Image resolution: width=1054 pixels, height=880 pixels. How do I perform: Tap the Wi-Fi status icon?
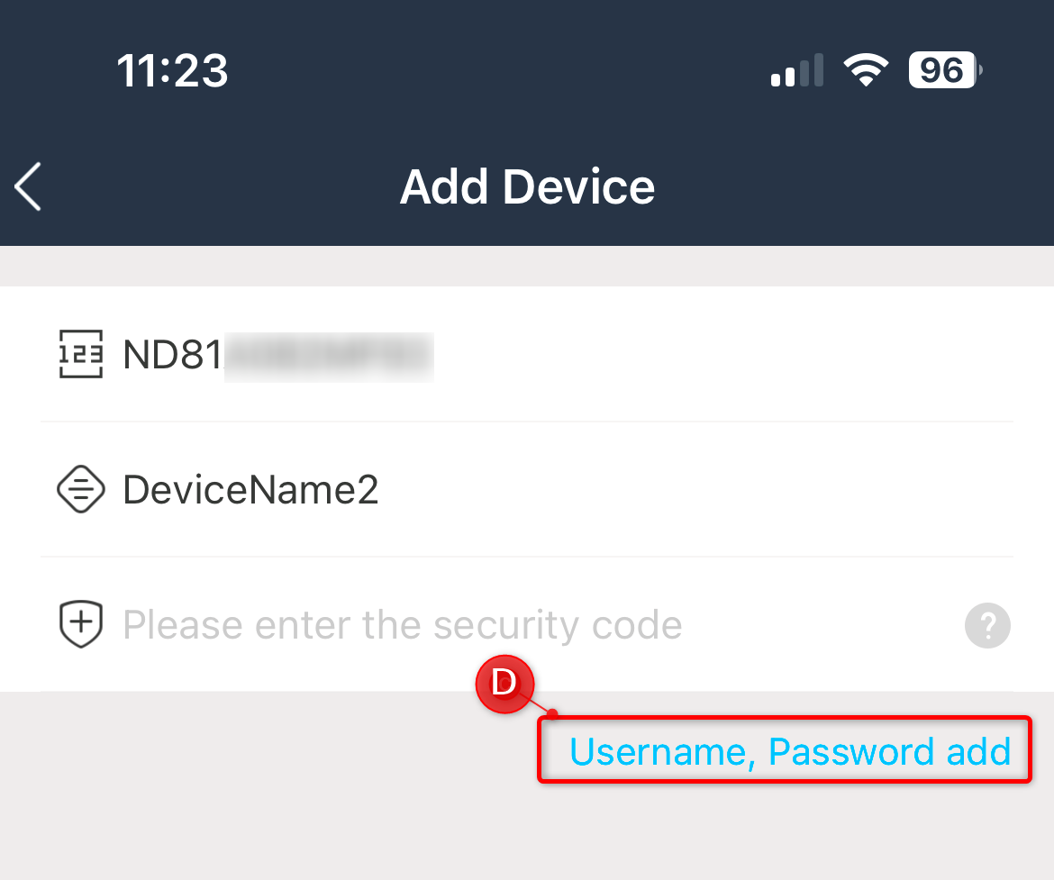(866, 70)
